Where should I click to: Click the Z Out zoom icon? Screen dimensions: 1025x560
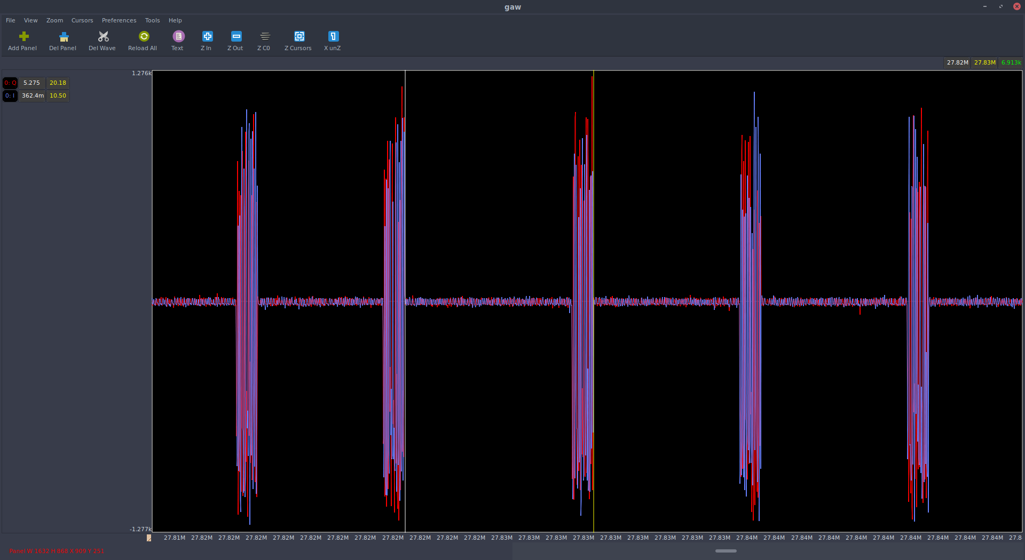click(236, 36)
